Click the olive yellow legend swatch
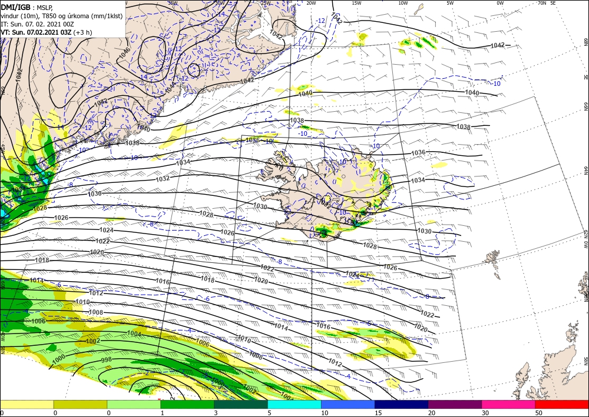The image size is (589, 417). [80, 404]
